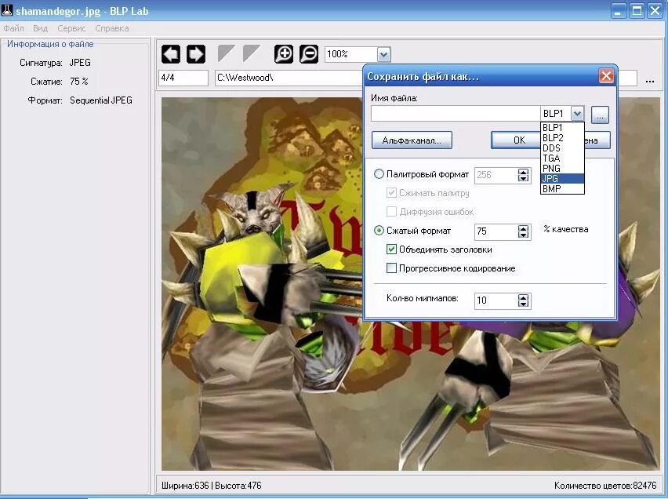
Task: Increase the mipmap count with up arrow
Action: tap(523, 297)
